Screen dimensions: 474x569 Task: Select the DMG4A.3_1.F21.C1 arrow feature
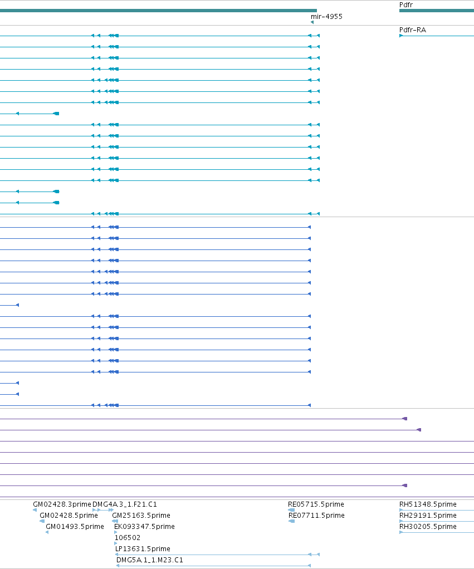(x=103, y=510)
